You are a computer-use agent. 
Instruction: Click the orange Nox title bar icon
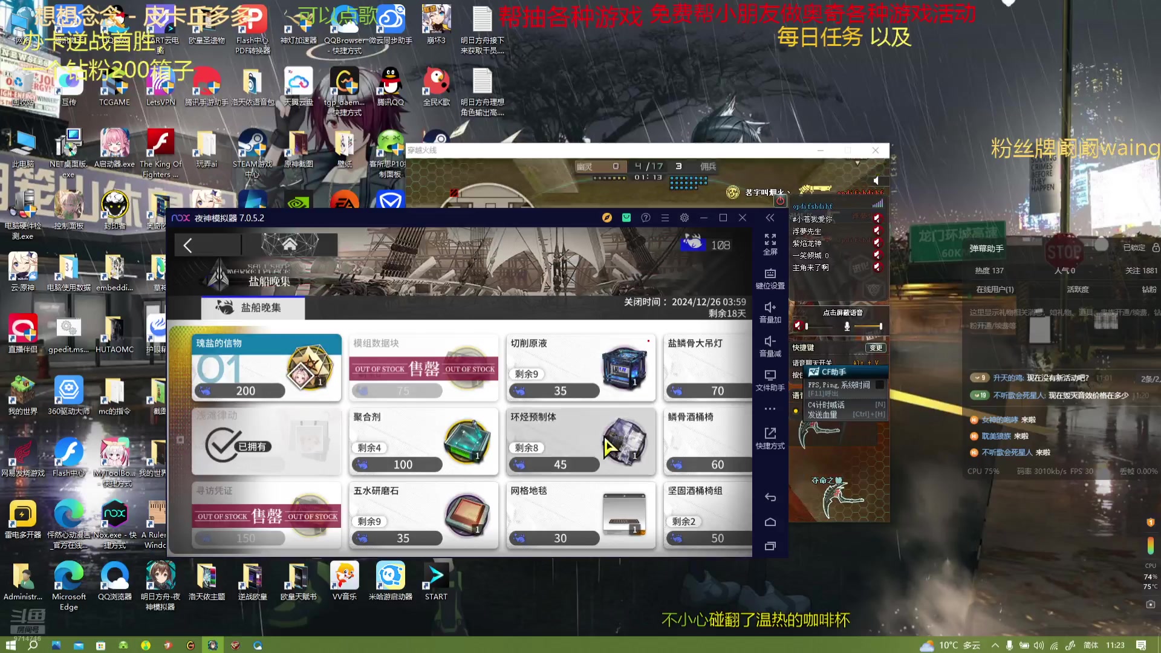(x=607, y=218)
